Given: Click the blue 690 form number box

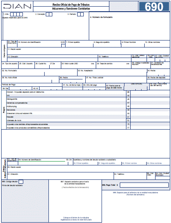Looking at the screenshot, I should (154, 6).
